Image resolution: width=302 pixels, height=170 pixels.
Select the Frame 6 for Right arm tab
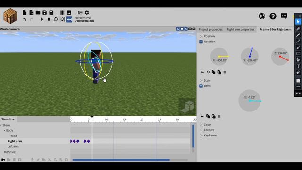(276, 29)
